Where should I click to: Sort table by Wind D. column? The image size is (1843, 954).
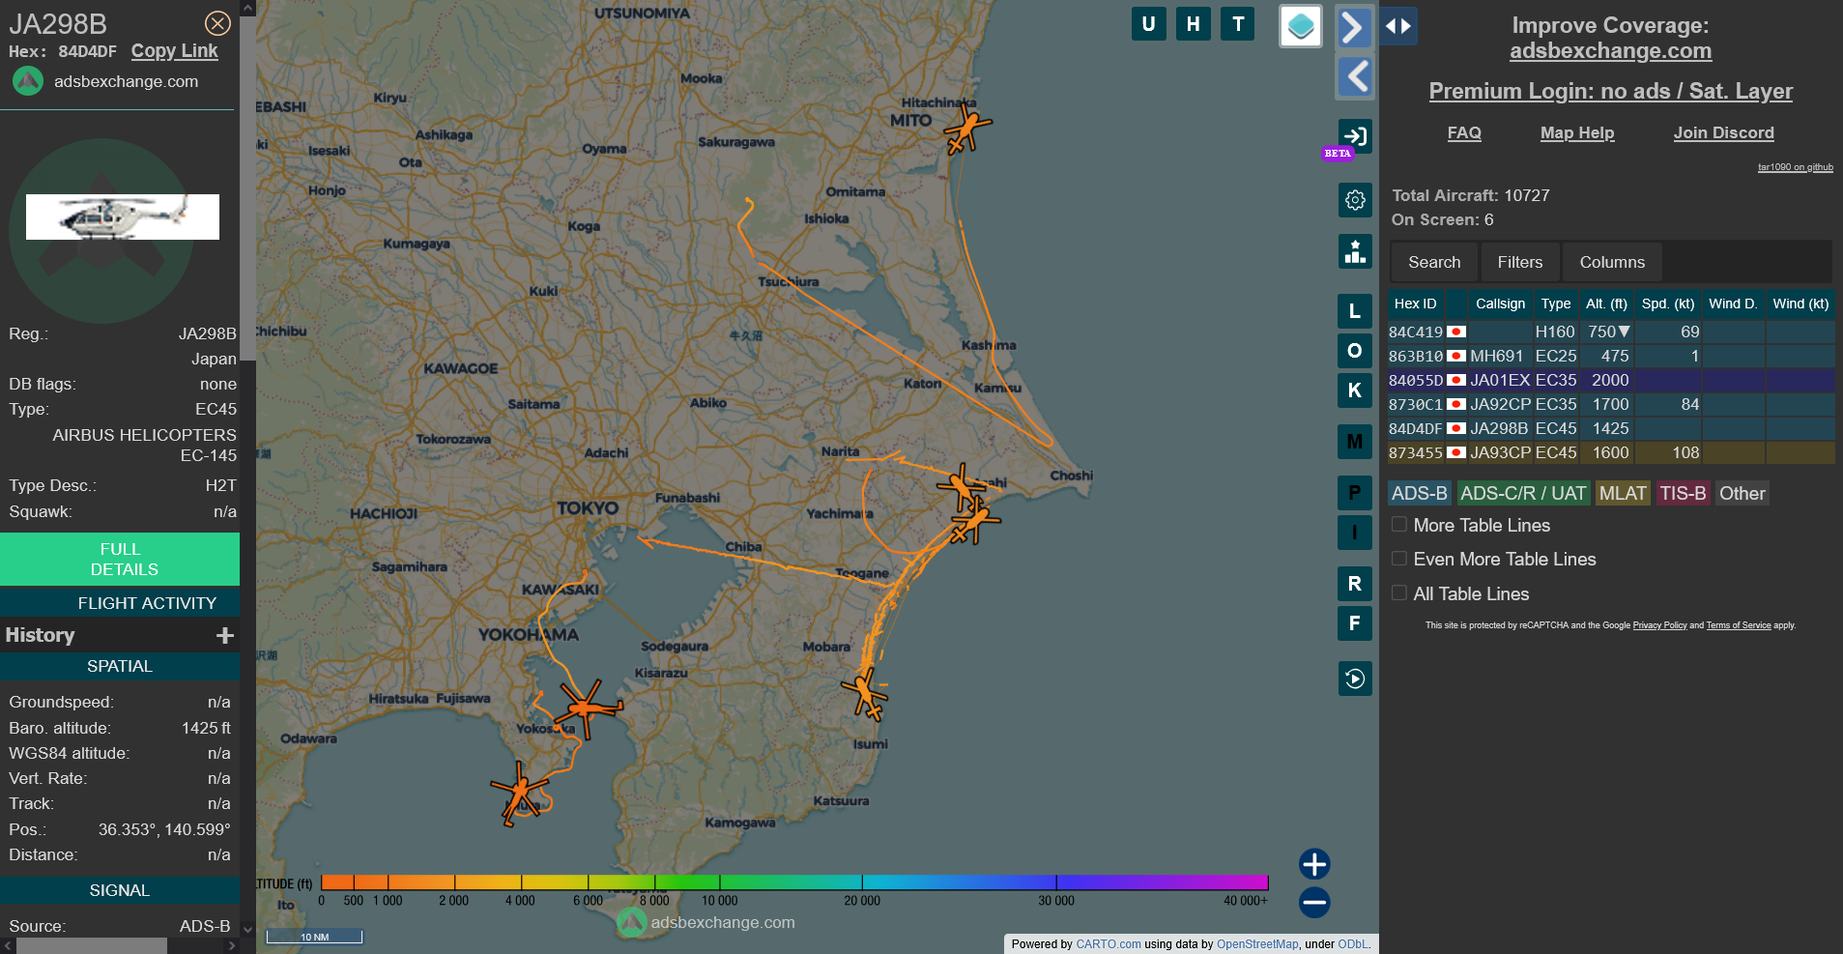[1733, 304]
